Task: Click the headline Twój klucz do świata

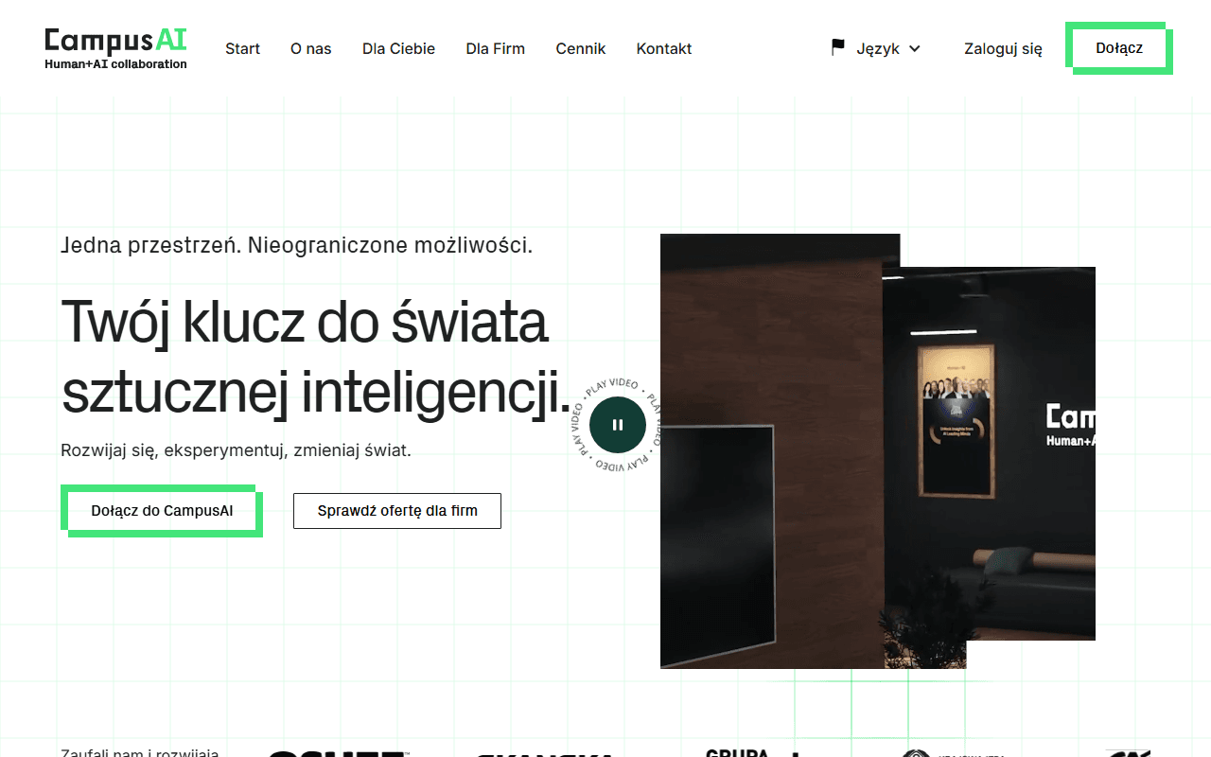Action: pyautogui.click(x=305, y=322)
